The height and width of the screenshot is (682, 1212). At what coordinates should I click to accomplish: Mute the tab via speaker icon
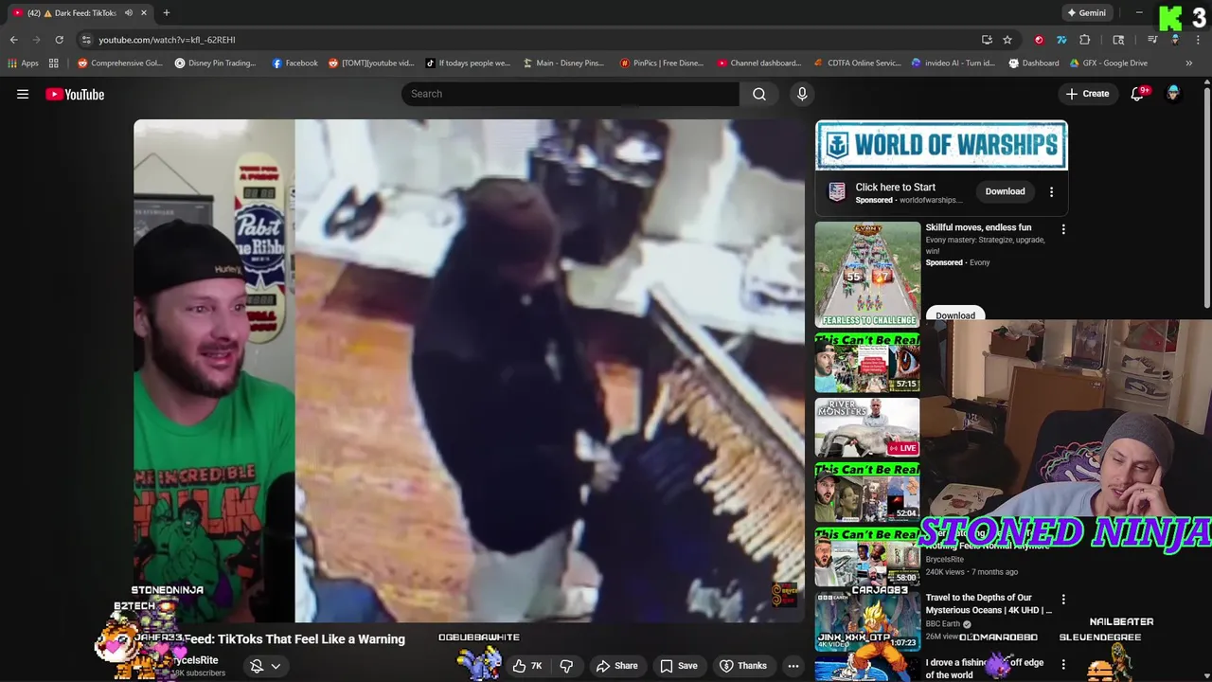pyautogui.click(x=128, y=12)
